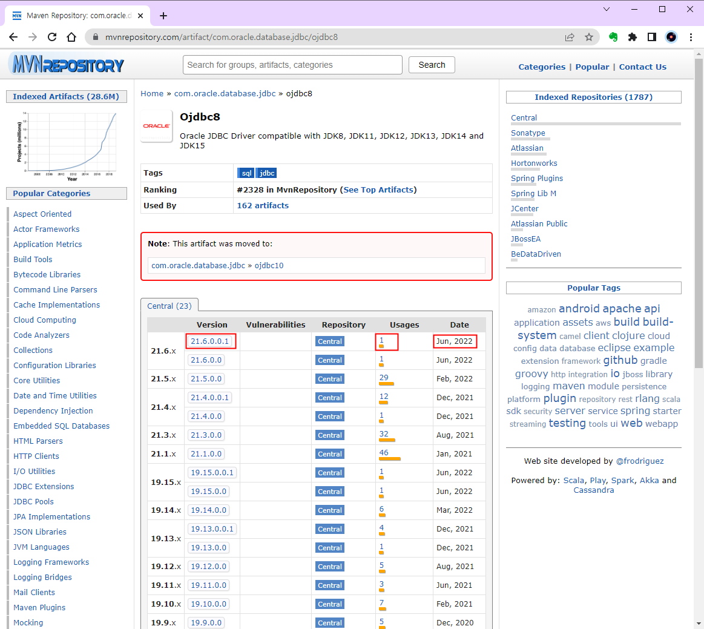Open the Sonatype repository link
Image resolution: width=704 pixels, height=629 pixels.
[x=528, y=133]
